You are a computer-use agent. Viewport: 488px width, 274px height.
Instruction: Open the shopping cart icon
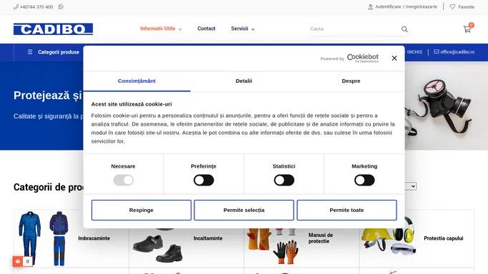[467, 29]
